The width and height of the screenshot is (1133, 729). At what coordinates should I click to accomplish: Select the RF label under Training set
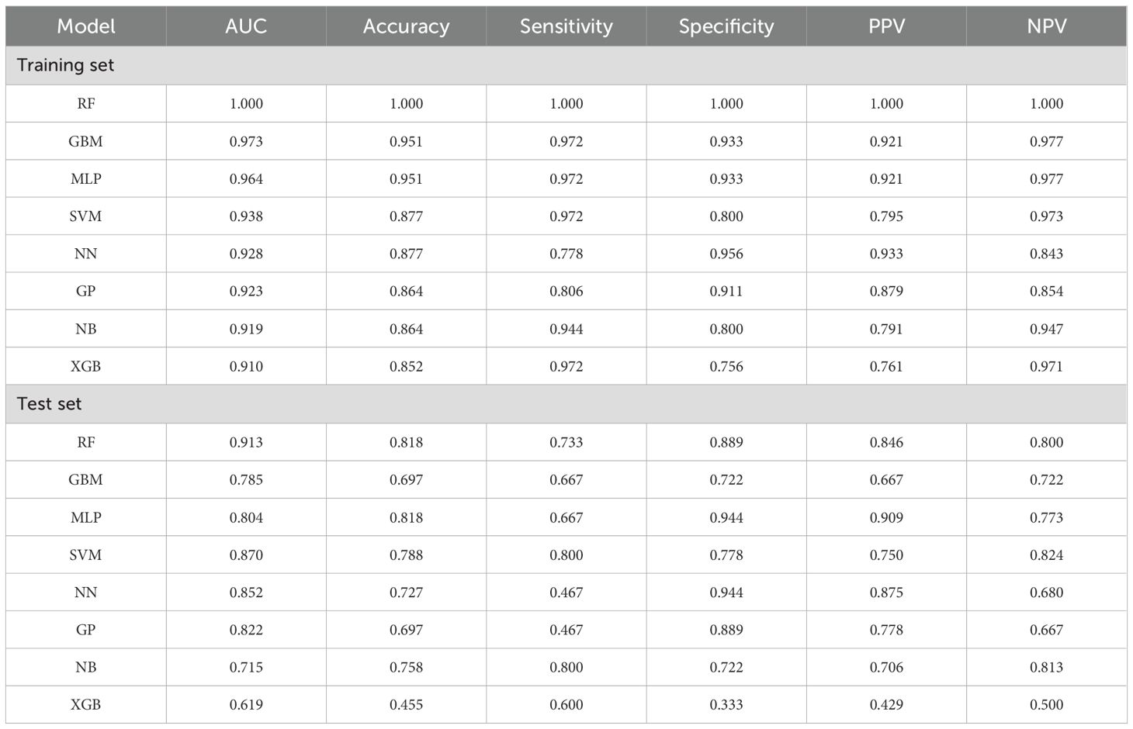[x=86, y=104]
